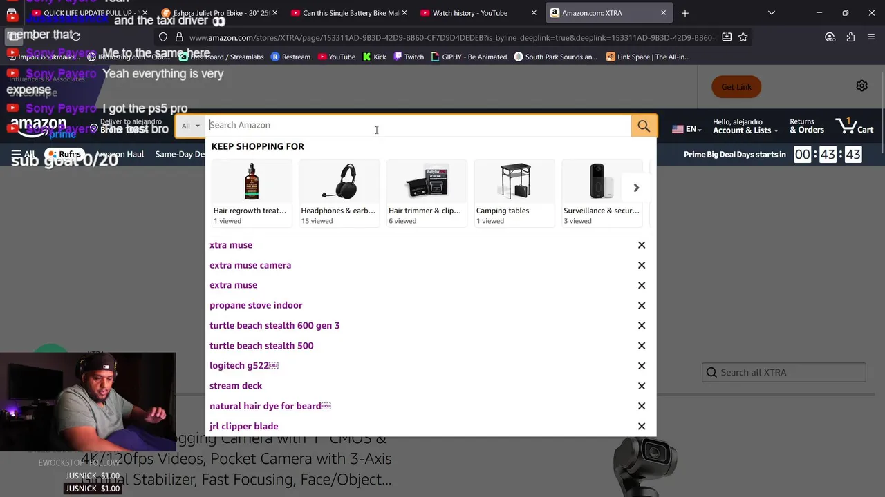Viewport: 885px width, 497px height.
Task: Open Hair regrowth treatment product thumbnail
Action: coord(252,193)
